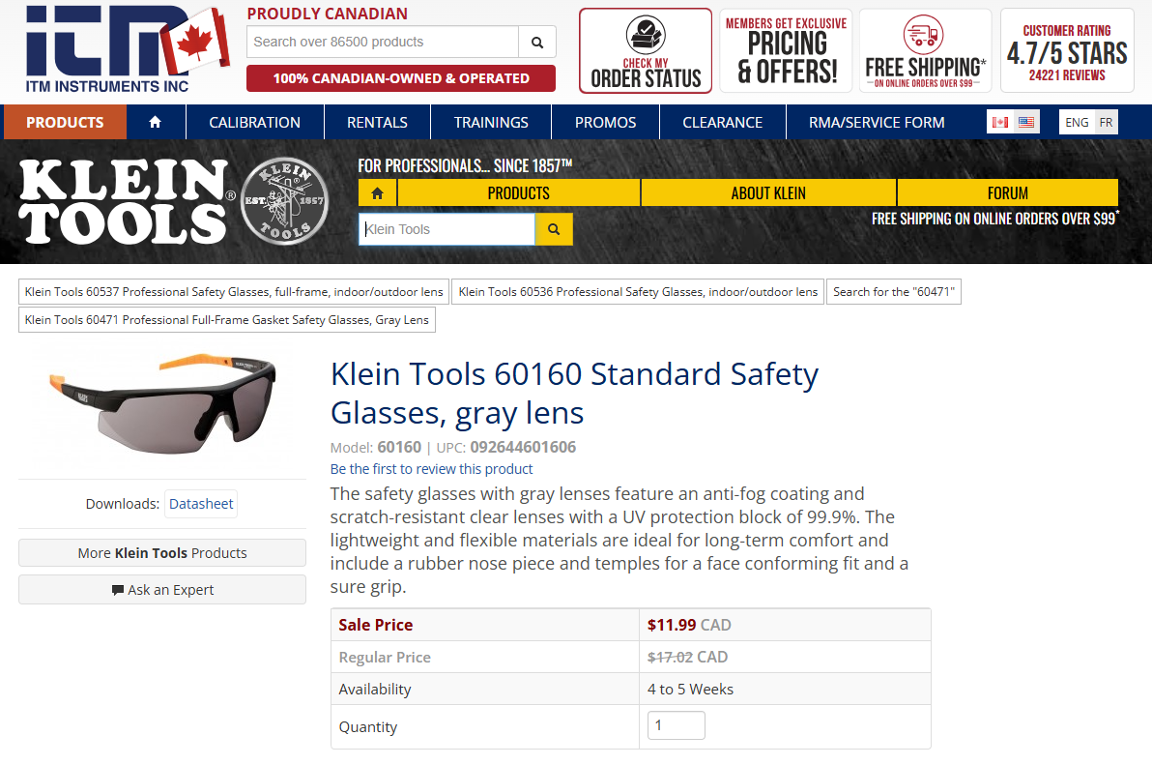Click the home icon in the Klein Tools menu
Screen dimensions: 1152x765
(377, 192)
